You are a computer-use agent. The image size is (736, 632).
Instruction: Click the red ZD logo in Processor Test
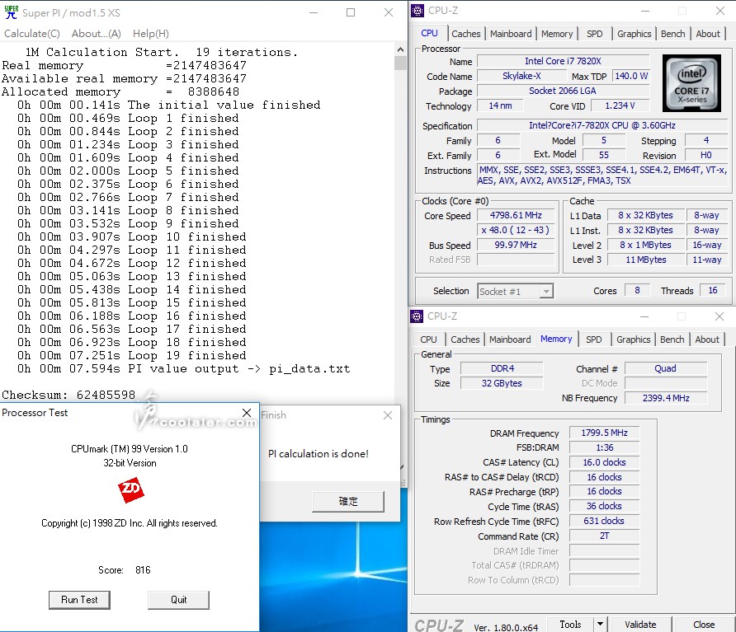pyautogui.click(x=131, y=490)
